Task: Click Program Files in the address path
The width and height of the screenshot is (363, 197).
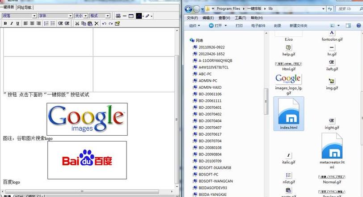Action: click(x=228, y=9)
